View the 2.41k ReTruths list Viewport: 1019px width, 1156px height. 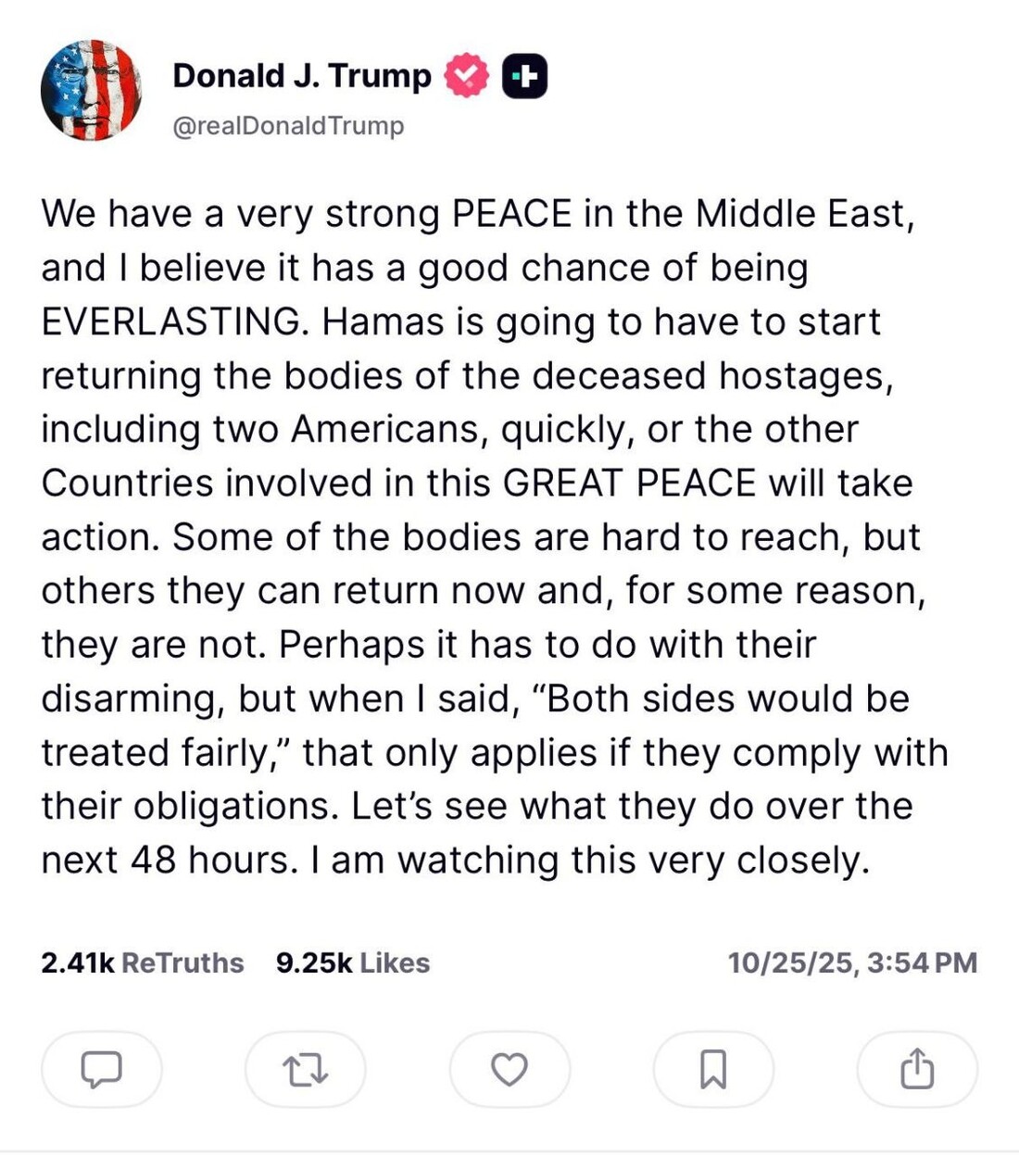tap(142, 962)
